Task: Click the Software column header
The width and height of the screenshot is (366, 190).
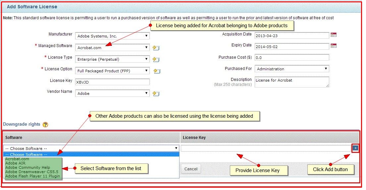Action: pyautogui.click(x=14, y=137)
